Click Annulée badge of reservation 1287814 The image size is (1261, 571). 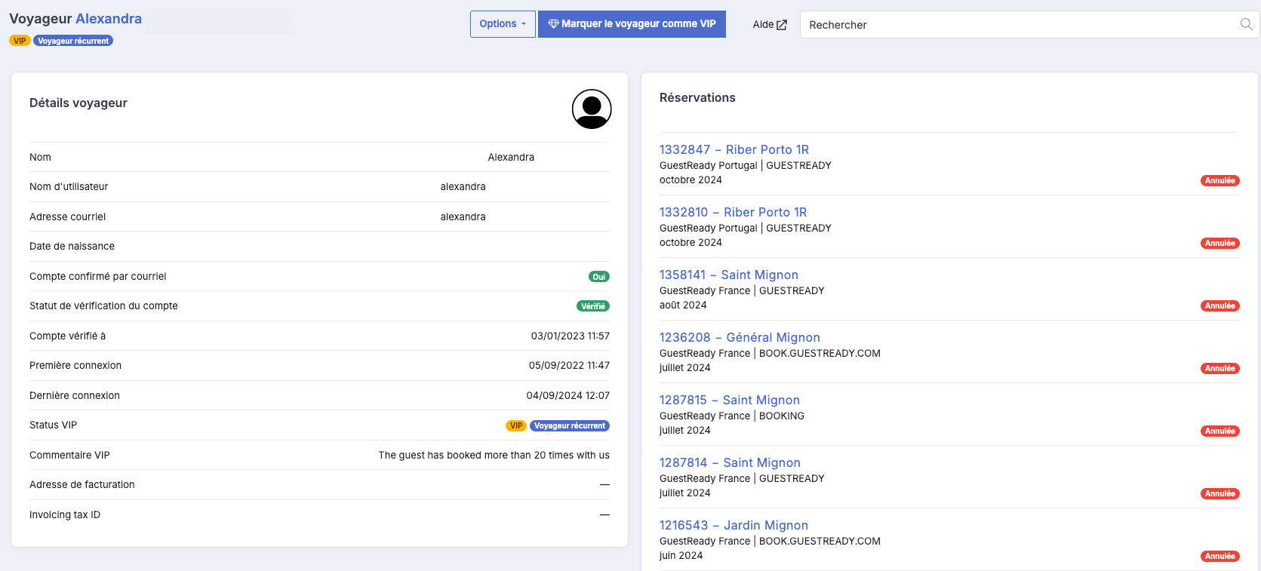click(1219, 493)
